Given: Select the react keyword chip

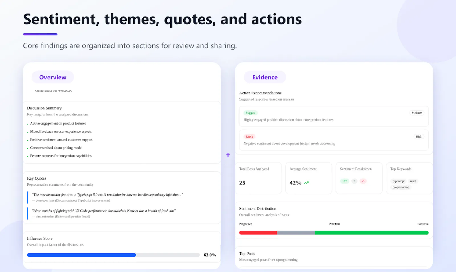Looking at the screenshot, I should (x=413, y=181).
